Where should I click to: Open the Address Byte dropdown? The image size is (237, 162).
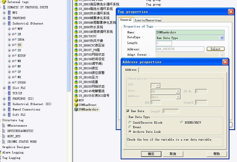click(x=178, y=97)
